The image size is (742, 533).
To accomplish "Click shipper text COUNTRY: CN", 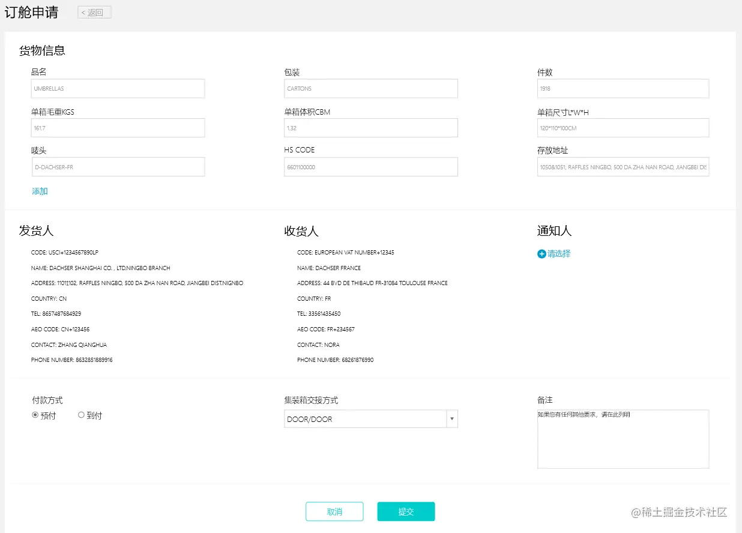I will 49,298.
